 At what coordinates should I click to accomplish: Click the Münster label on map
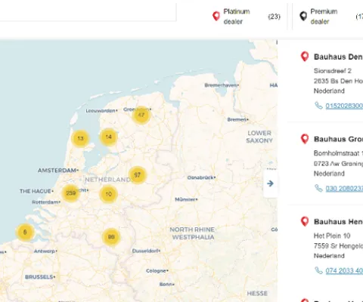click(186, 199)
